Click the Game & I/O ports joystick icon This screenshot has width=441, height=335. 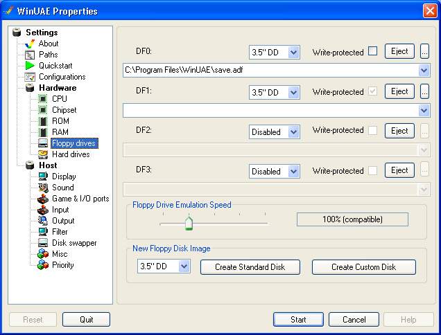pyautogui.click(x=43, y=199)
